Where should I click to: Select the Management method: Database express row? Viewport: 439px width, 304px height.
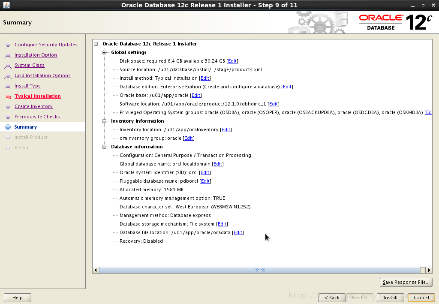coord(165,216)
